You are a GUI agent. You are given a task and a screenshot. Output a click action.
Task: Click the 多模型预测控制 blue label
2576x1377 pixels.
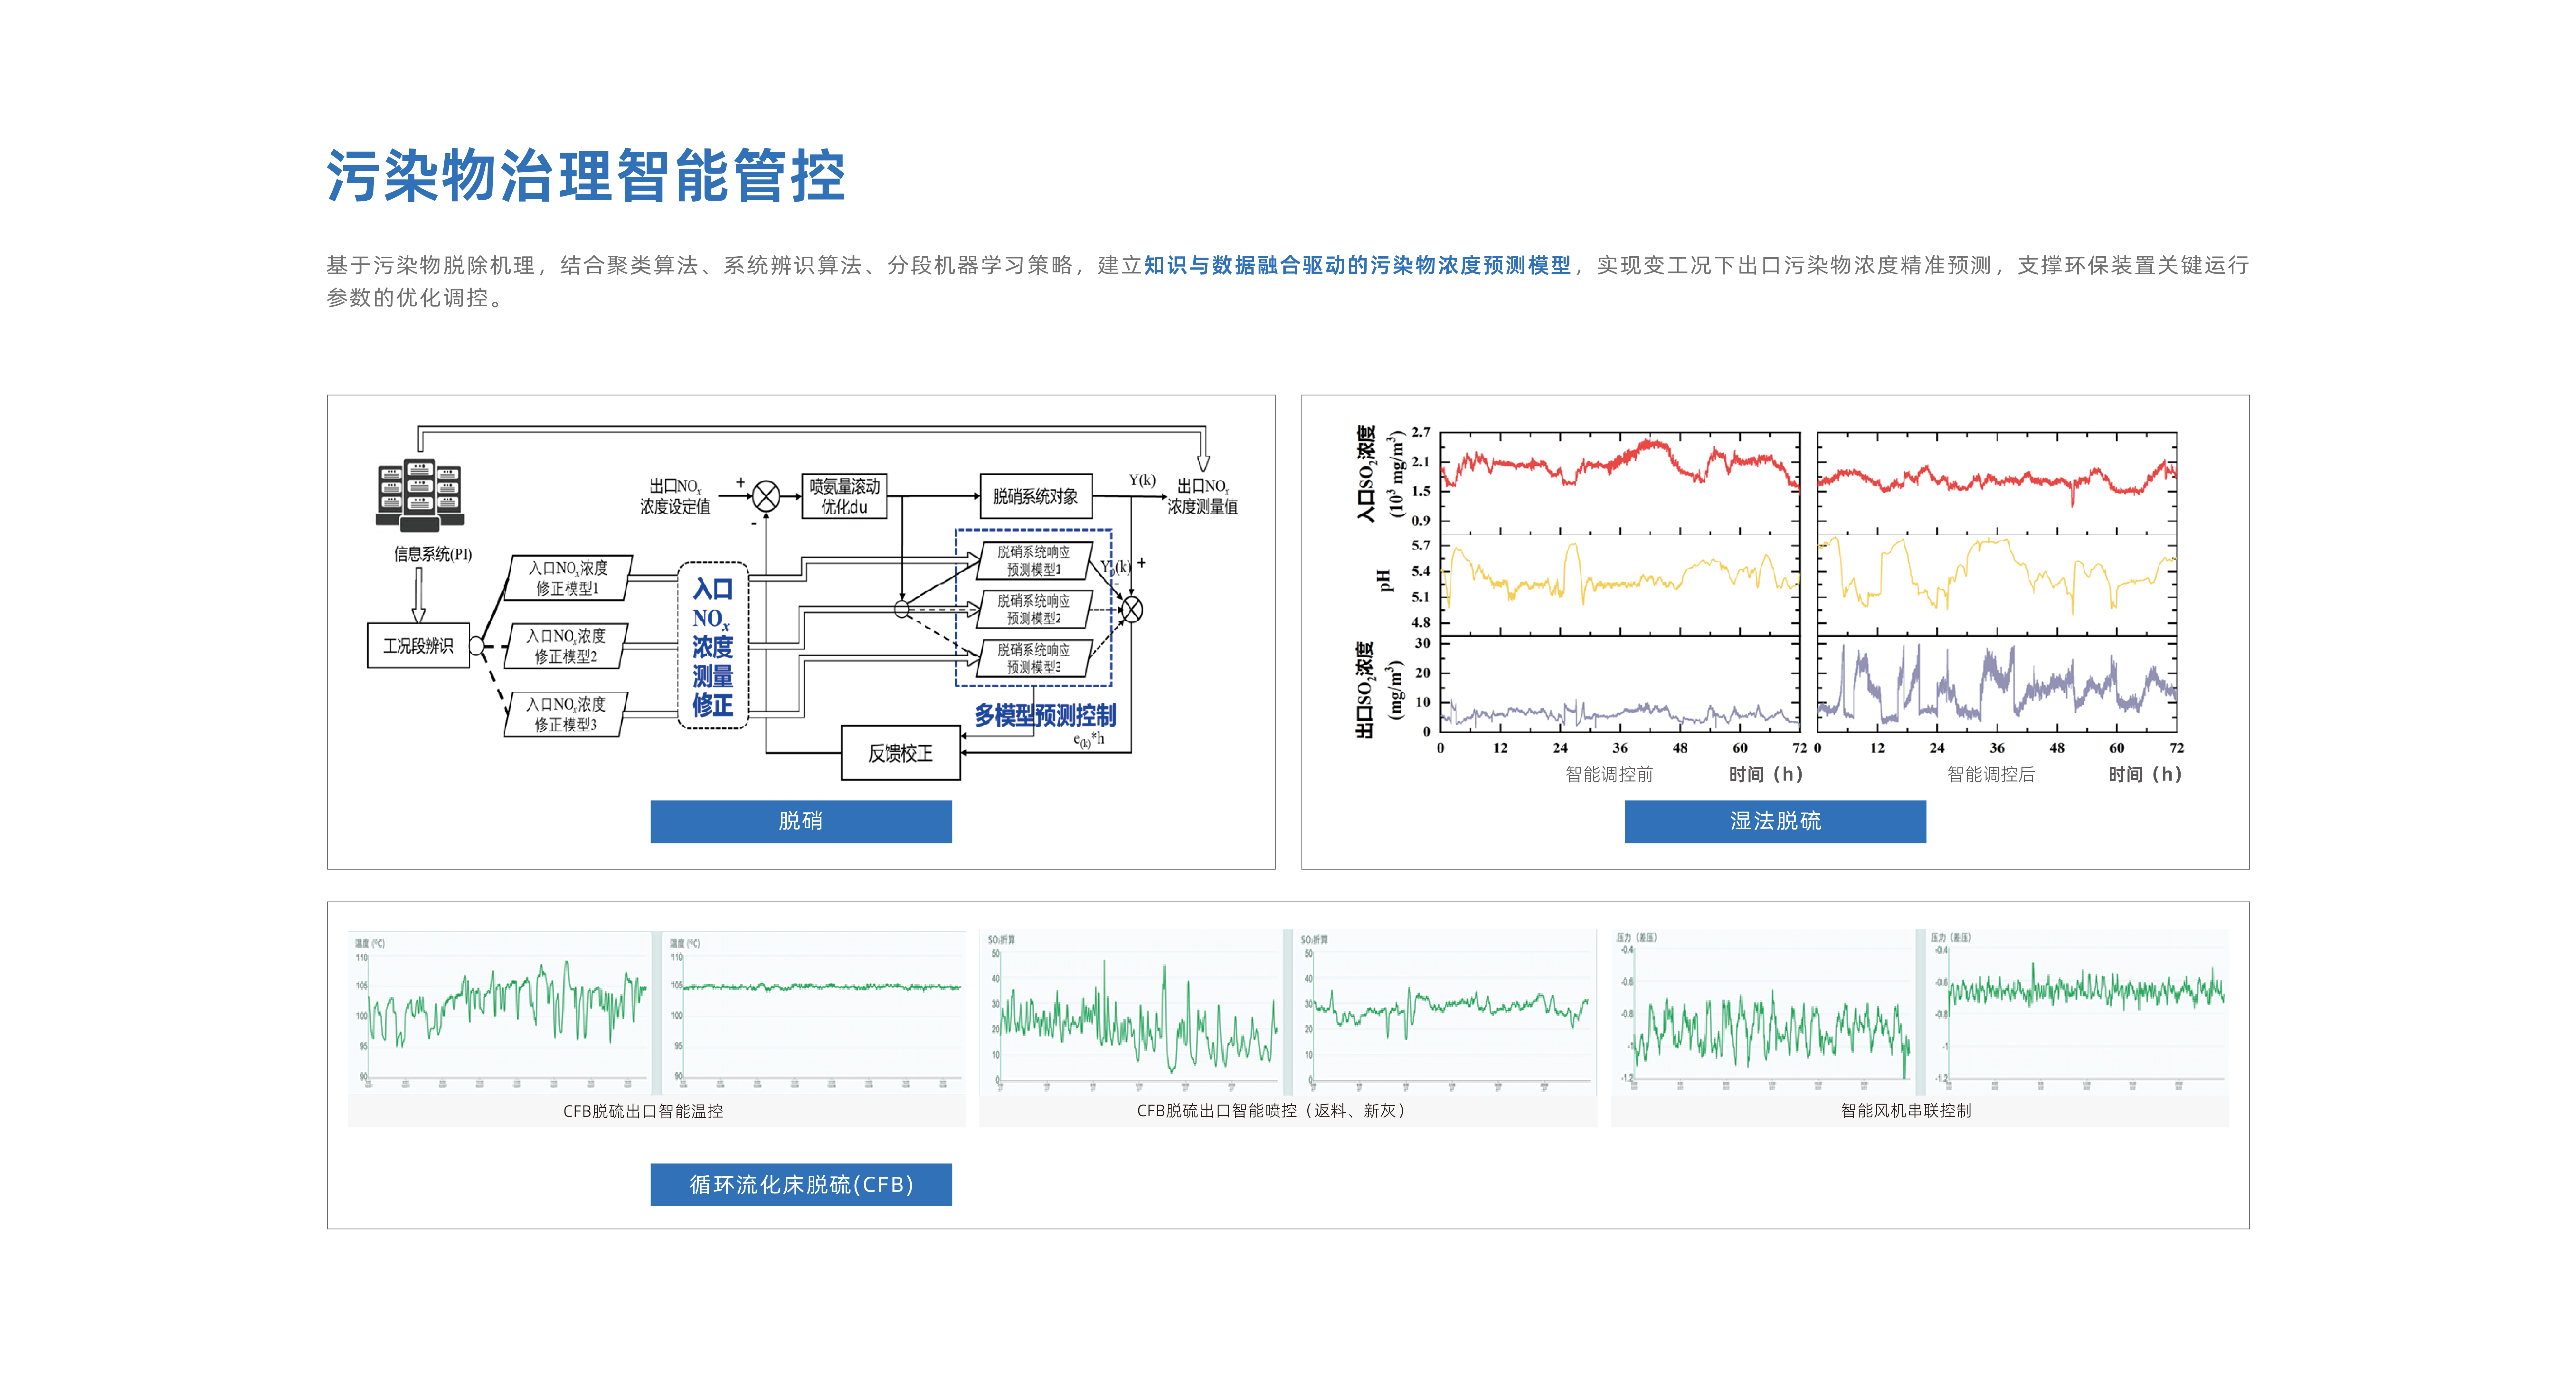coord(1045,715)
